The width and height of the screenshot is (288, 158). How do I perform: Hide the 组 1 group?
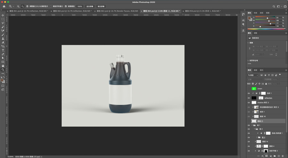tap(249, 125)
